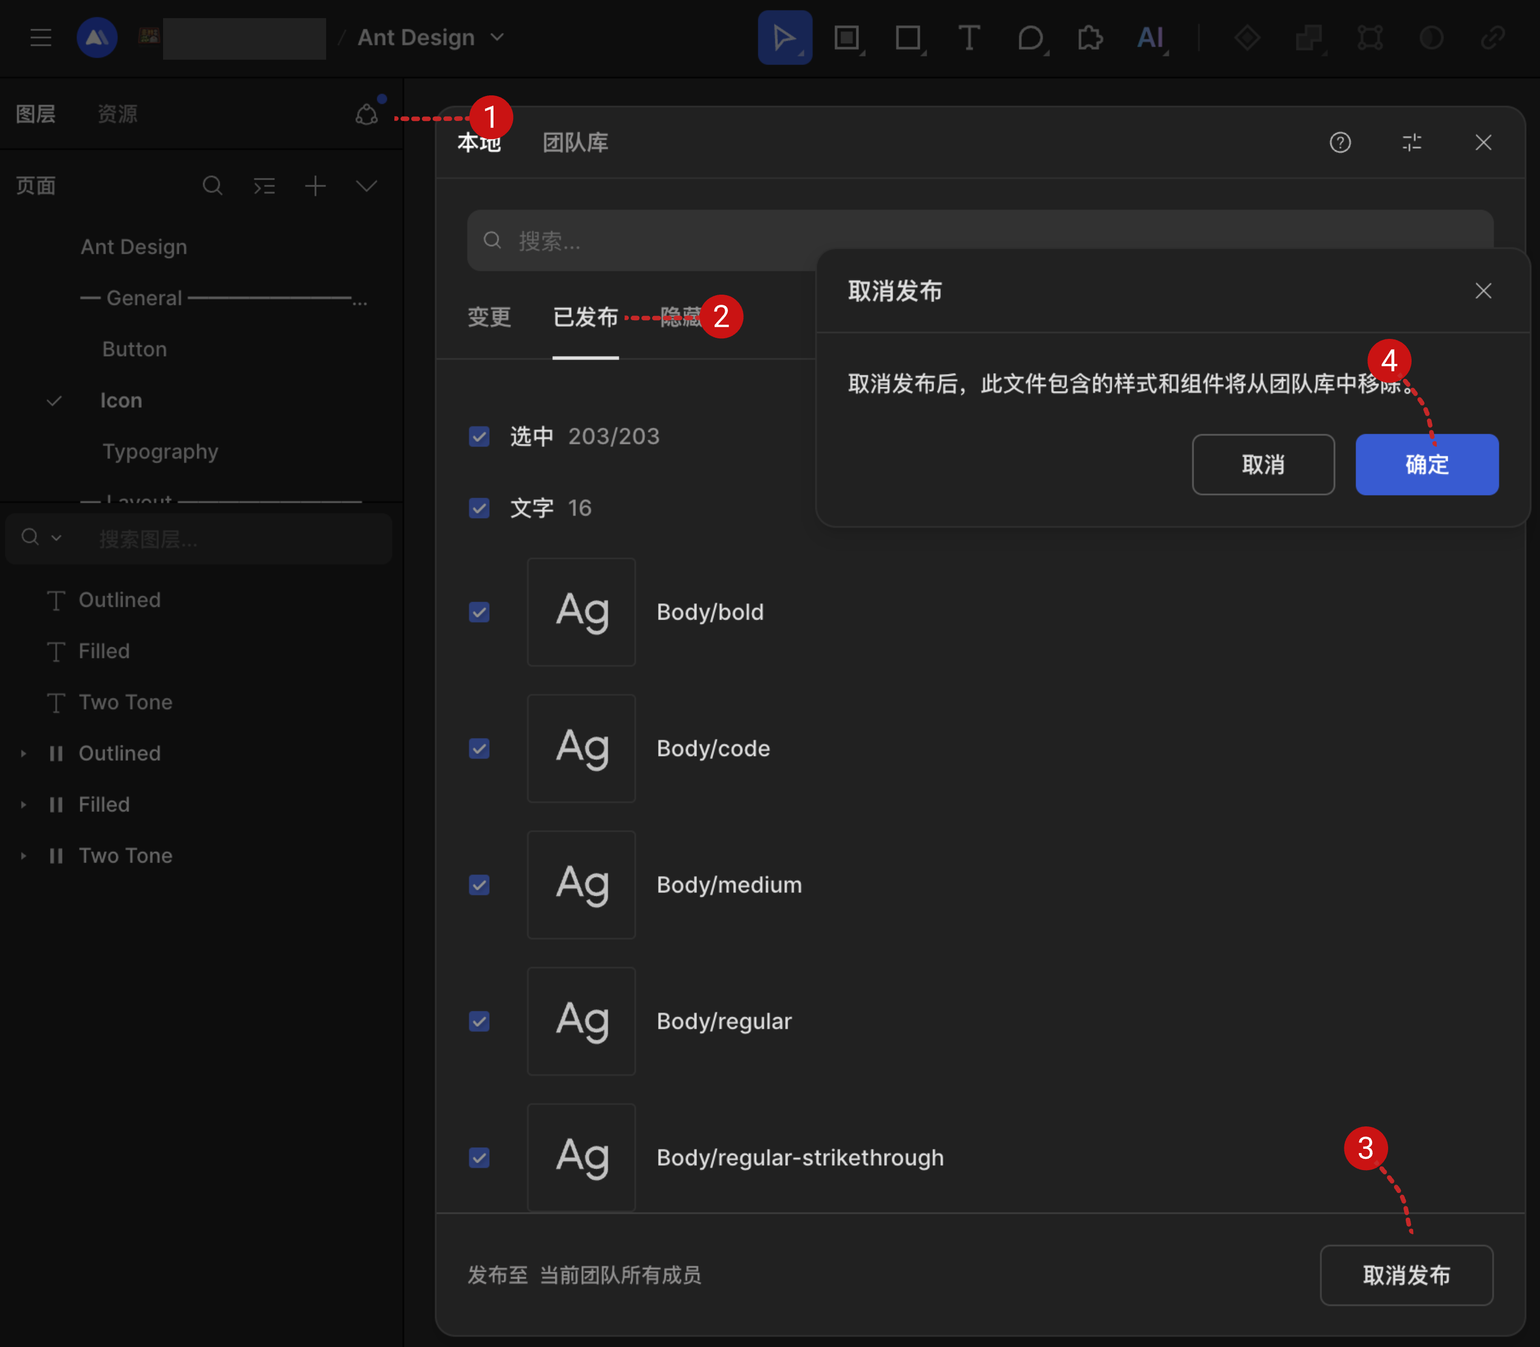Viewport: 1540px width, 1347px height.
Task: Open the Button page
Action: tap(134, 349)
